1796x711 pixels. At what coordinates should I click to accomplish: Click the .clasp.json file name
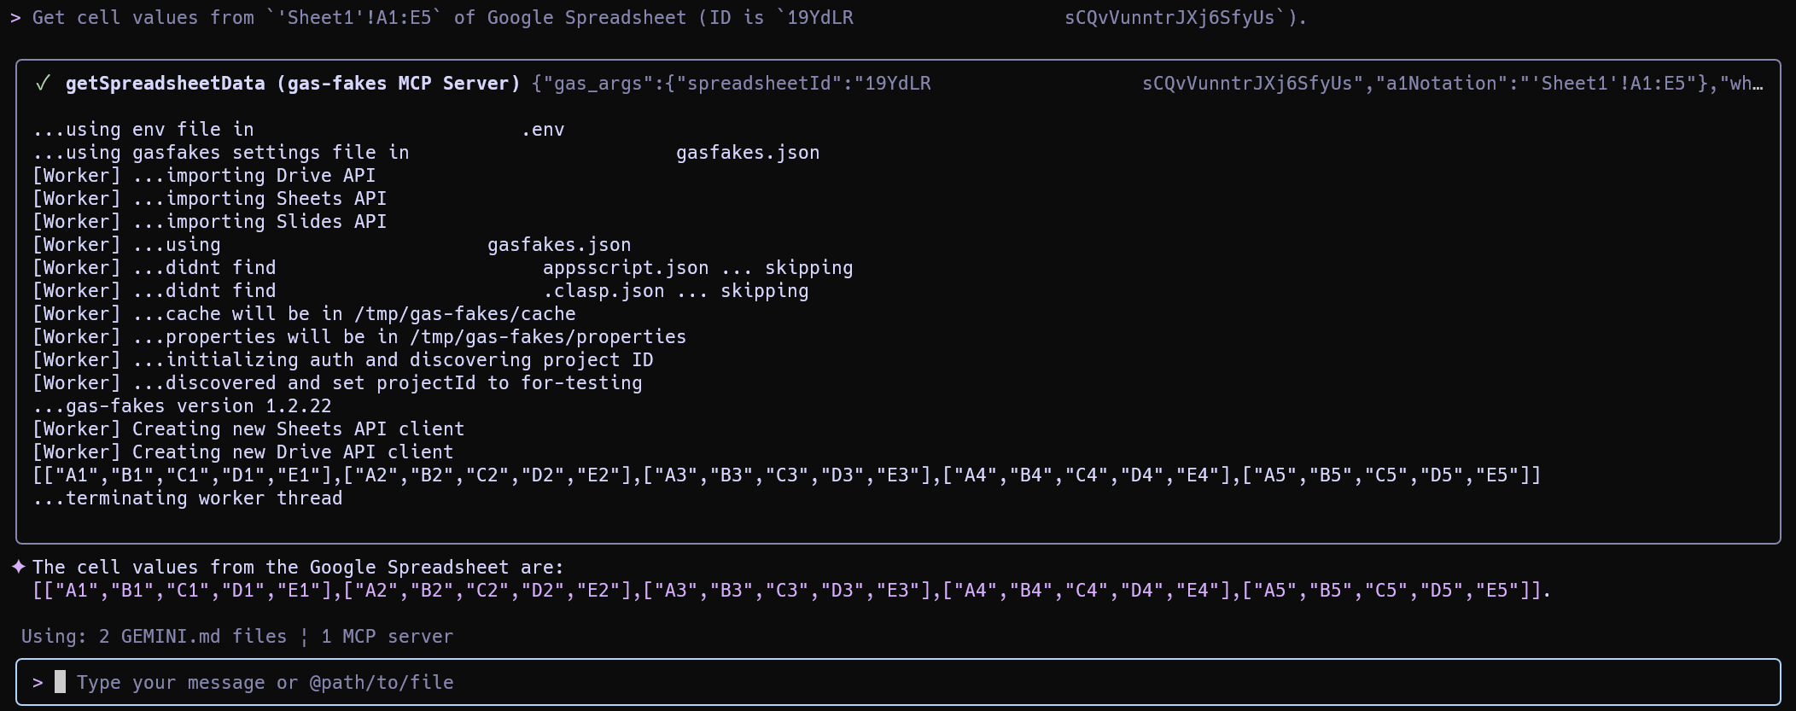point(604,291)
